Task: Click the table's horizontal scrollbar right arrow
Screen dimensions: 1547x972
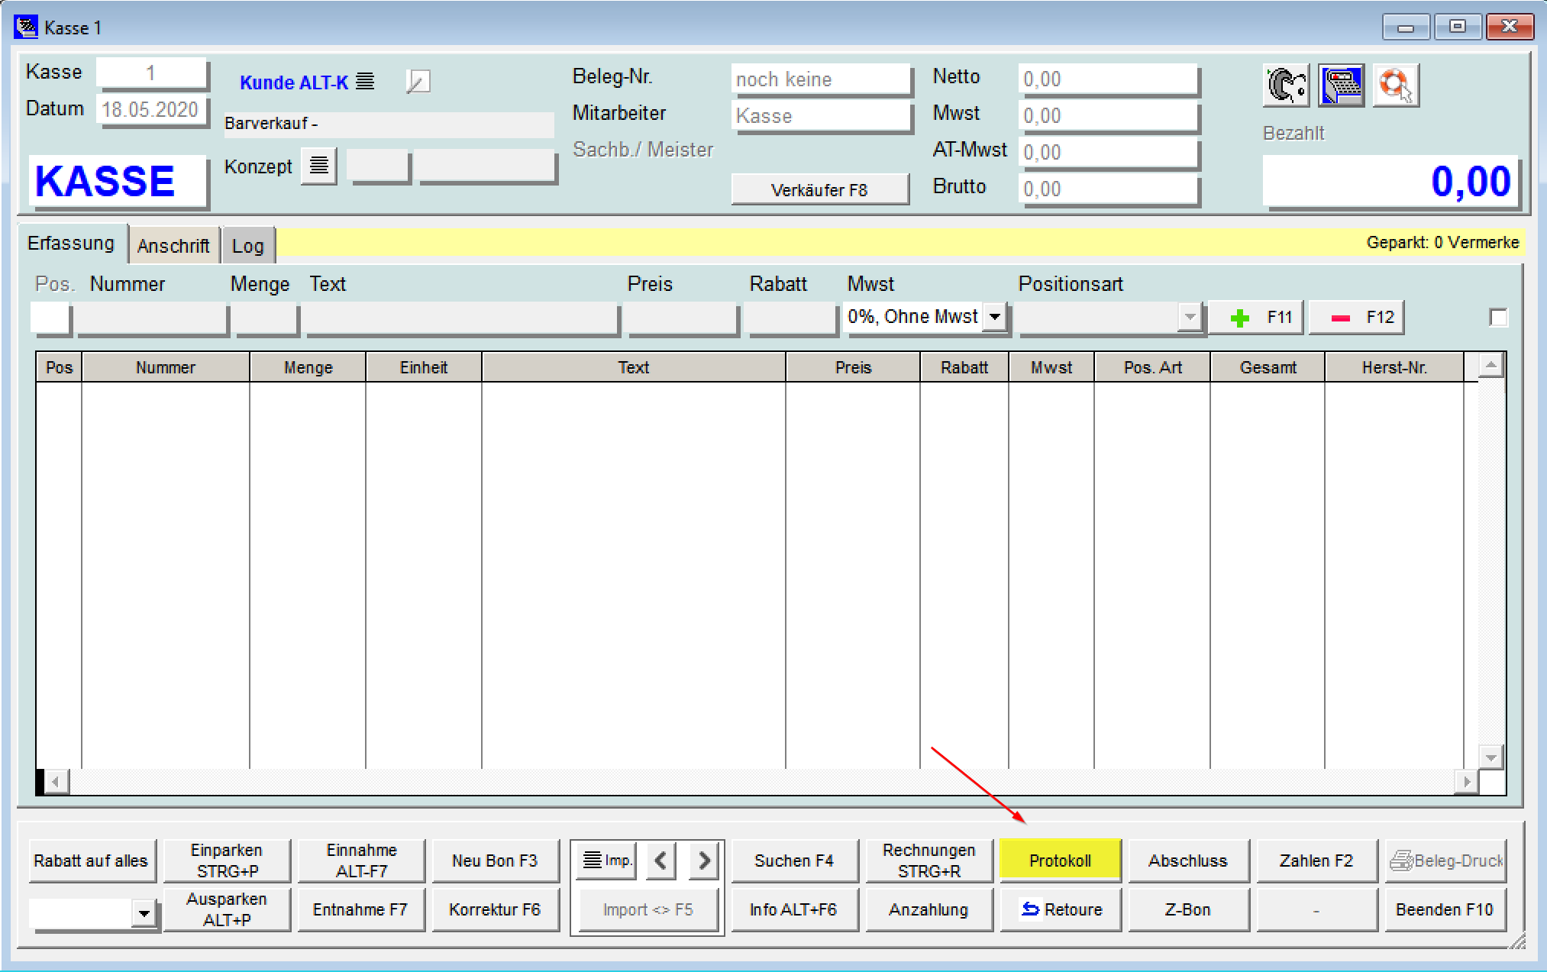Action: coord(1466,782)
